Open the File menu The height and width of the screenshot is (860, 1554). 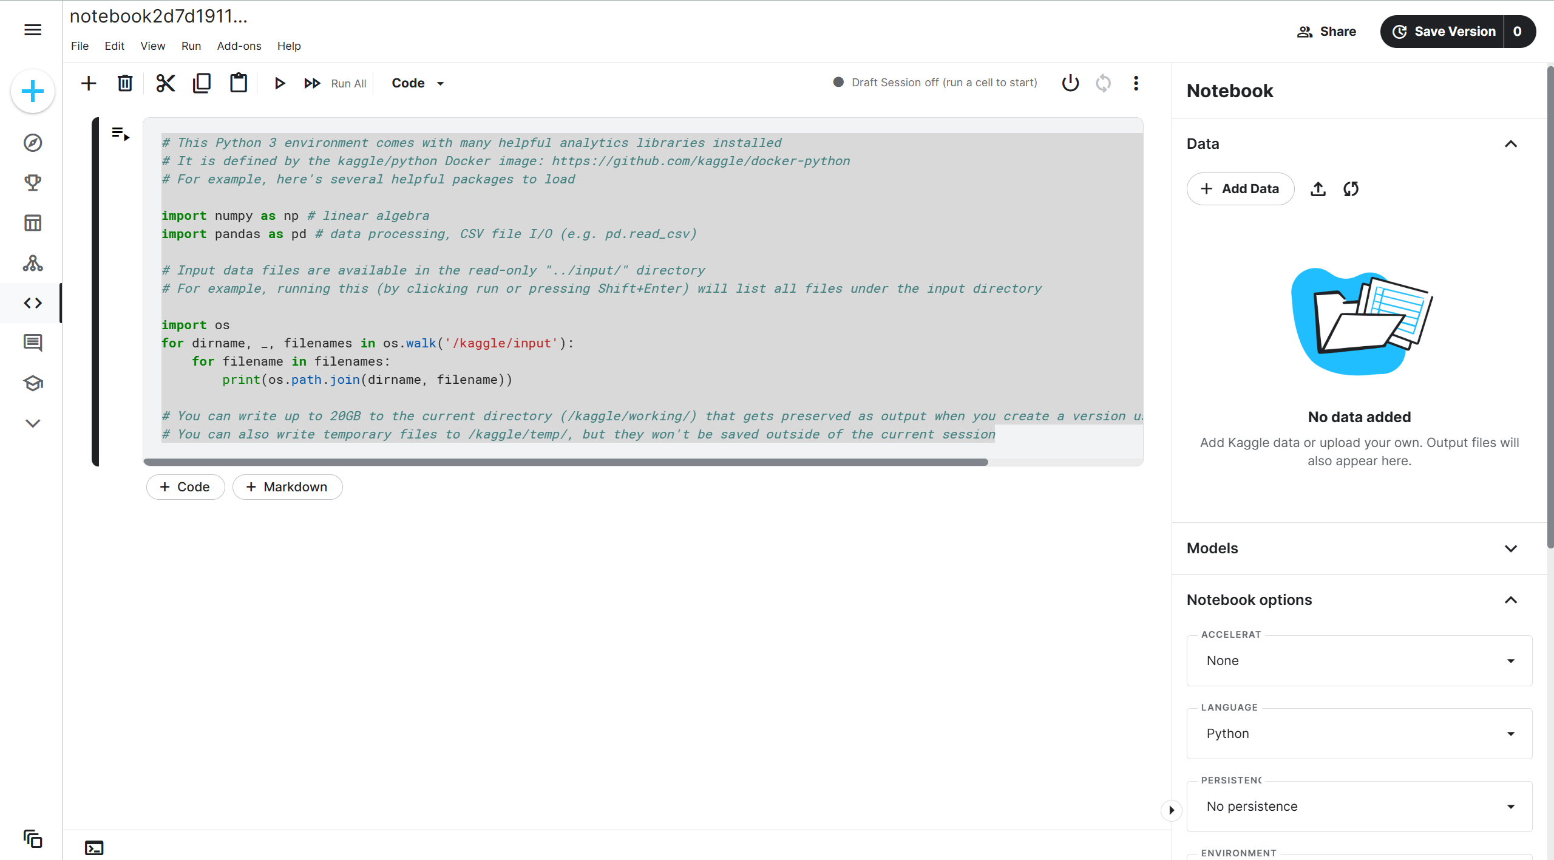pos(80,46)
